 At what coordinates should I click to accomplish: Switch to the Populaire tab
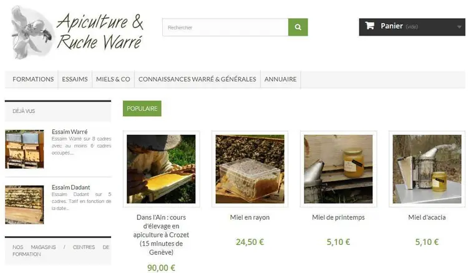coord(142,109)
